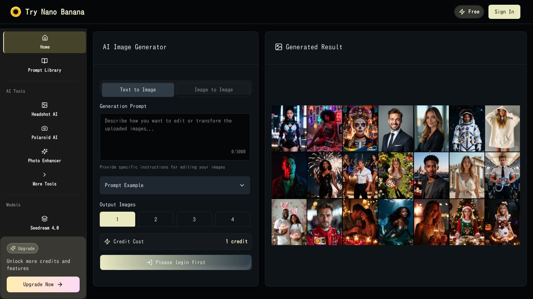
Task: Select 2 output images
Action: (156, 219)
